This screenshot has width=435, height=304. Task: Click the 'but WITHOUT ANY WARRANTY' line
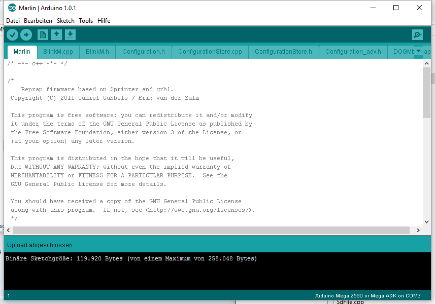(x=121, y=167)
